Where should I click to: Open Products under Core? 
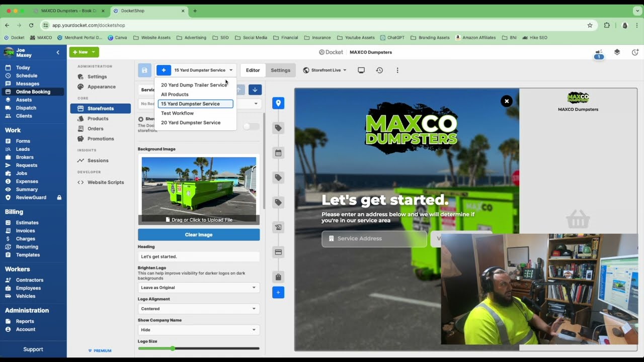pos(98,119)
